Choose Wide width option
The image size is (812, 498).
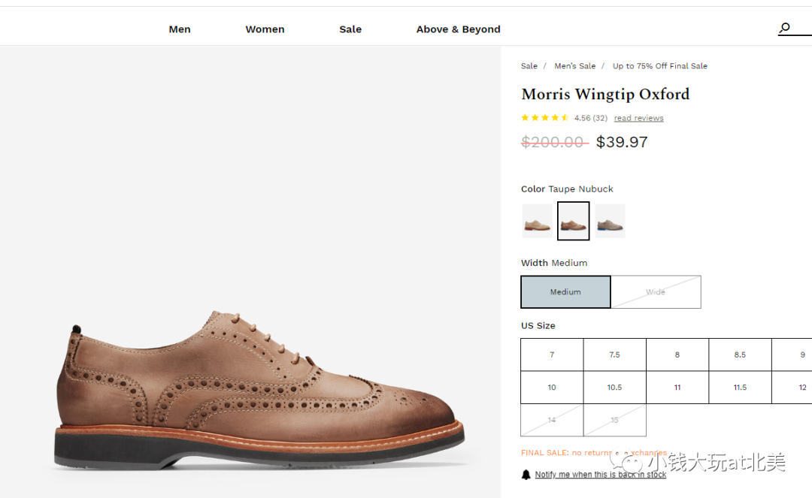[656, 292]
